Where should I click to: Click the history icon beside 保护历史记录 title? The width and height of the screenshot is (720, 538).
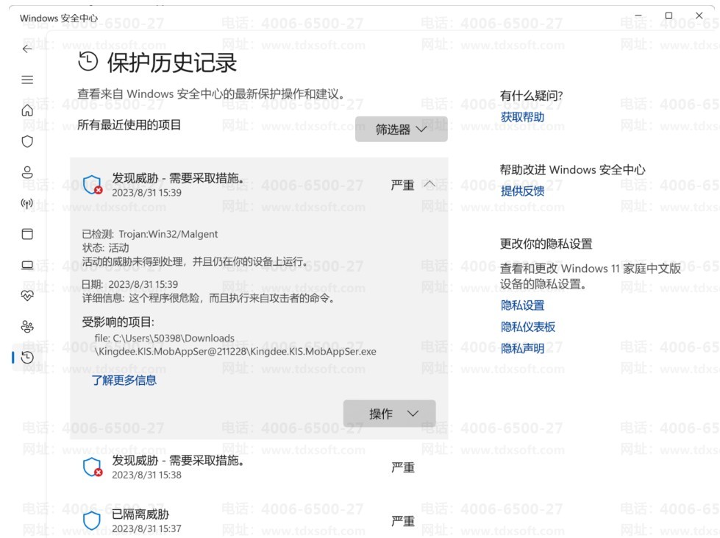(88, 62)
